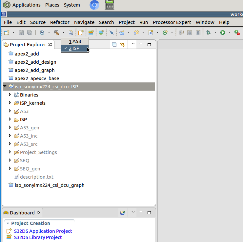243x242 pixels.
Task: Open the New wizard dropdown arrow
Action: [14, 33]
